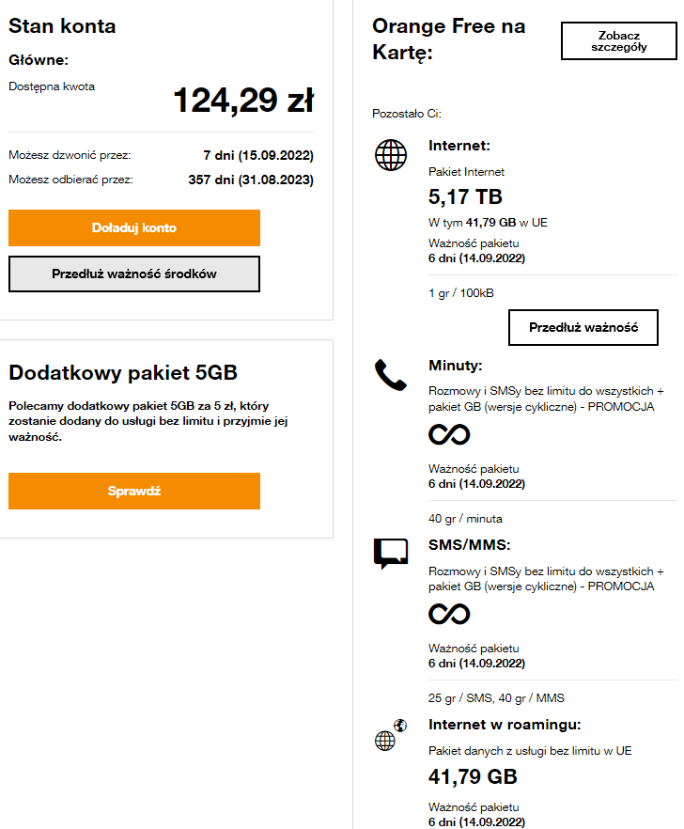This screenshot has height=829, width=684.
Task: Click the speech bubble SMS/MMS icon
Action: click(x=391, y=554)
